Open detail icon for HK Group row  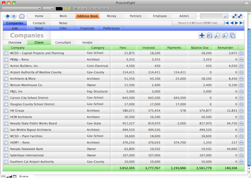point(6,110)
